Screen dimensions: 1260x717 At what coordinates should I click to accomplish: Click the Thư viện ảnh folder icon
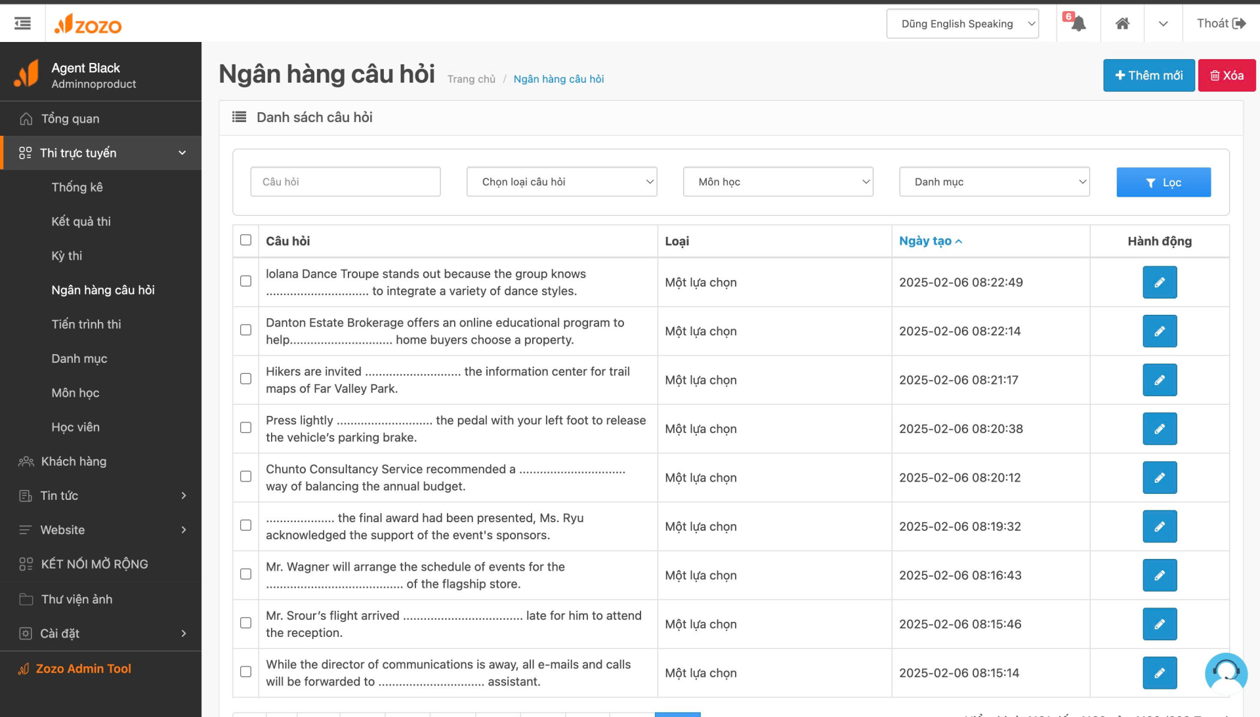pos(26,599)
